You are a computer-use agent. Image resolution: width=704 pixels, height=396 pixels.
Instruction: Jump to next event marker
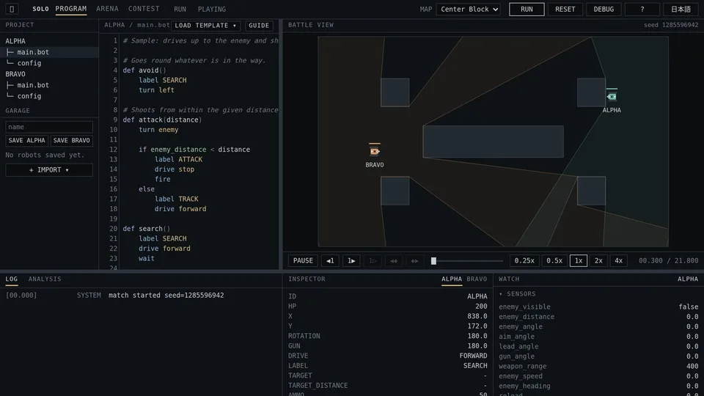click(414, 261)
